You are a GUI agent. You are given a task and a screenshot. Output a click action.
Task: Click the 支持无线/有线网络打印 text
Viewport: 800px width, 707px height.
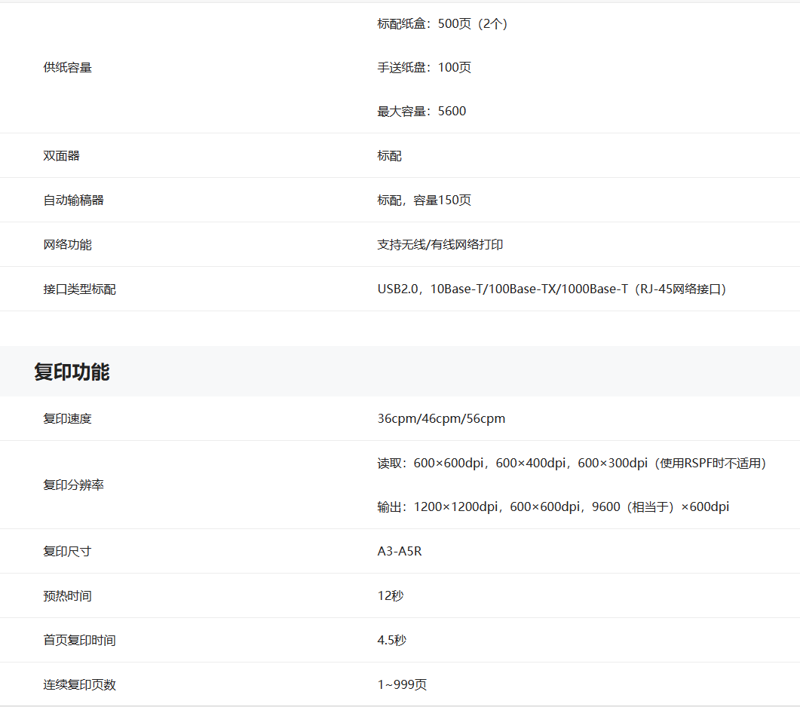click(440, 245)
